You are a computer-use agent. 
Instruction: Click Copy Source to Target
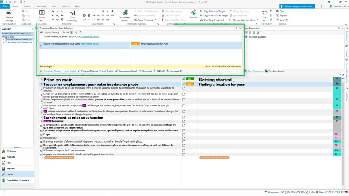tap(214, 11)
